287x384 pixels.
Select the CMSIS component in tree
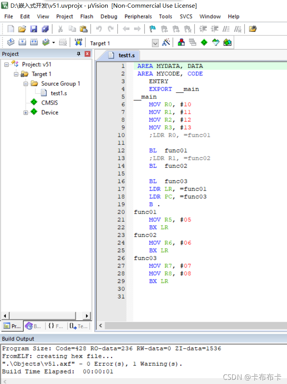click(x=50, y=103)
